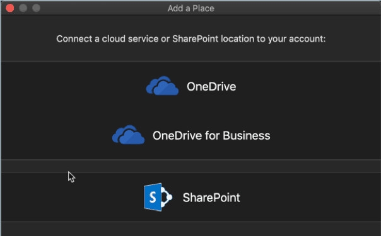Viewport: 381px width, 236px height.
Task: Click the disabled minimize window button
Action: click(23, 8)
